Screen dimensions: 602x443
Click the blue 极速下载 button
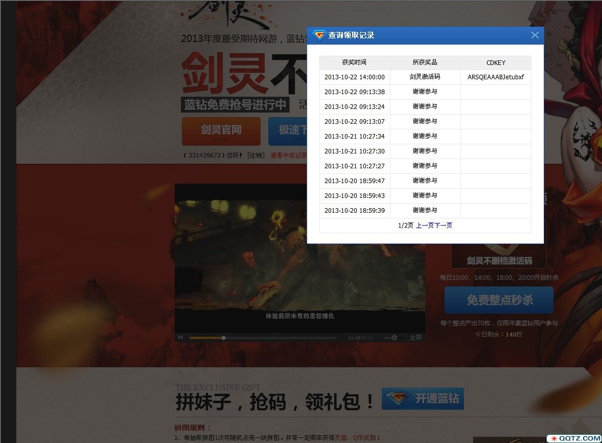click(288, 131)
